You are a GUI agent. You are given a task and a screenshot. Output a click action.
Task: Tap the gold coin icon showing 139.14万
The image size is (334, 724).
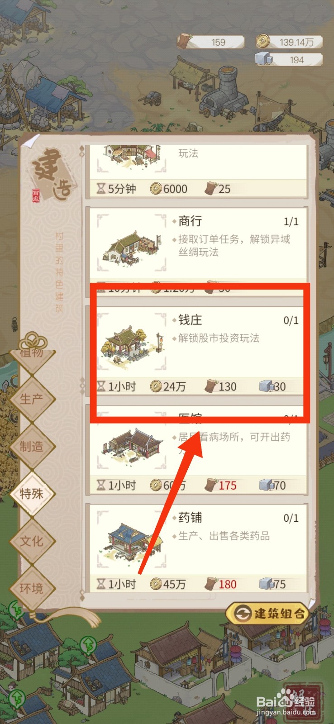coord(262,41)
